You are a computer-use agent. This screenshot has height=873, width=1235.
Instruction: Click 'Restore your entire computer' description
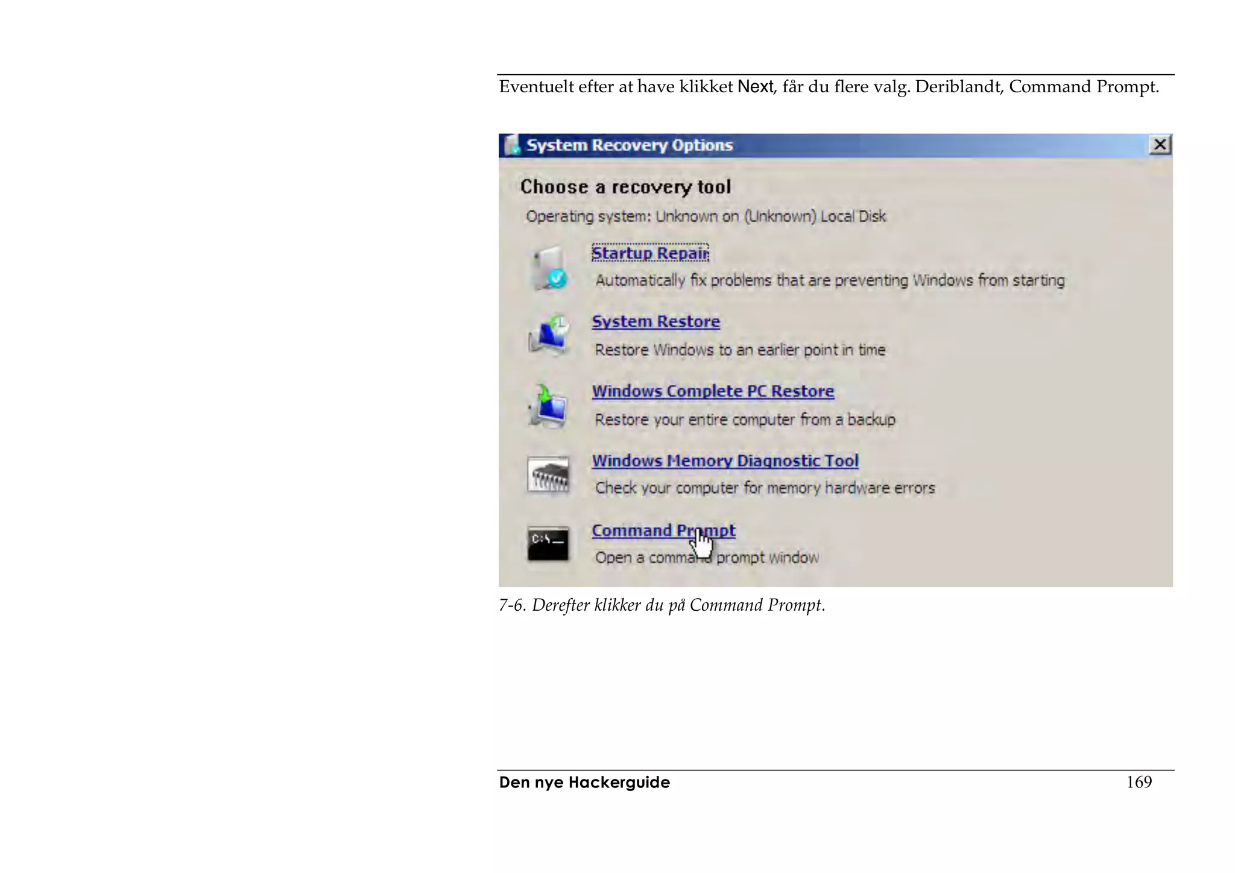tap(745, 420)
